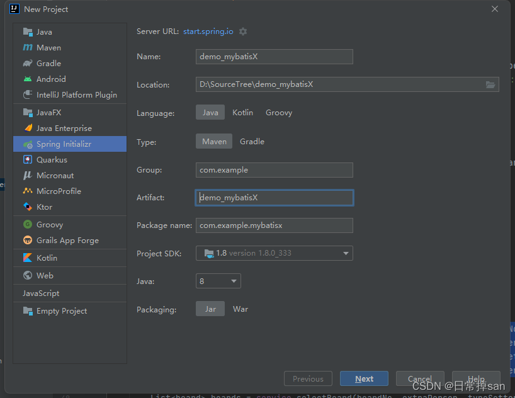Focus the Group input field

[274, 170]
